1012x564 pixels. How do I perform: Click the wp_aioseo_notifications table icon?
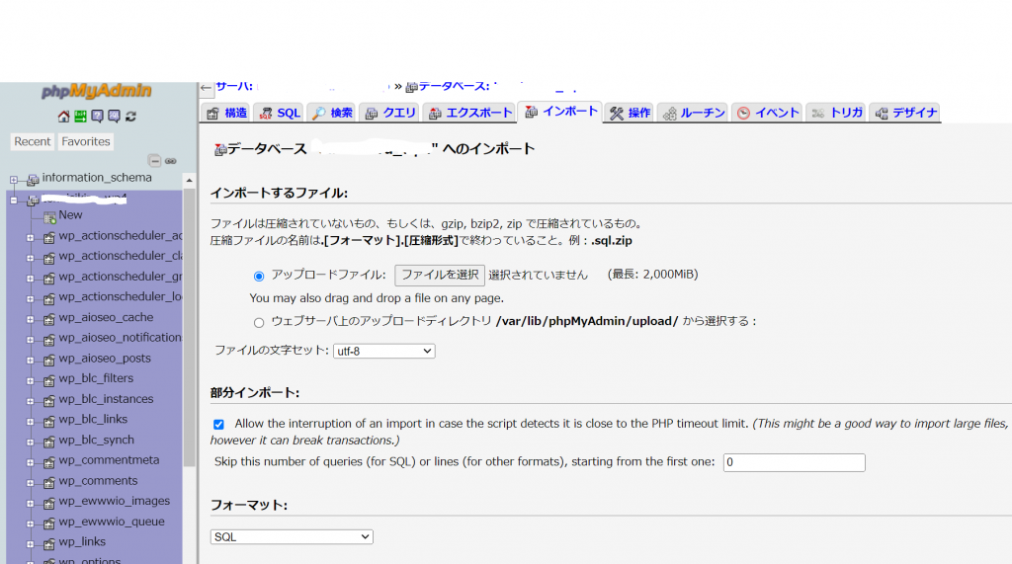coord(49,340)
